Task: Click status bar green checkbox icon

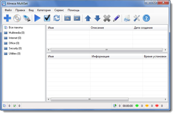Action: click(x=15, y=106)
